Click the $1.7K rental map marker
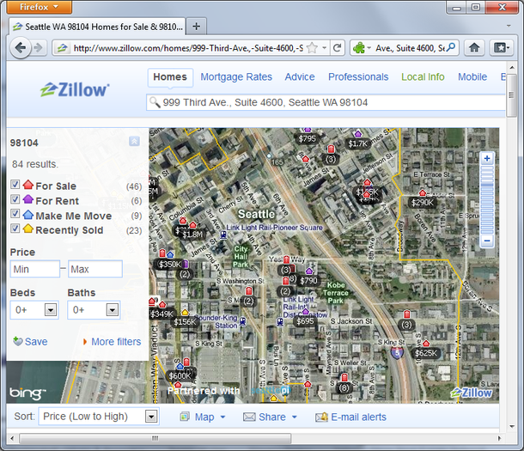This screenshot has height=451, width=524. click(357, 143)
